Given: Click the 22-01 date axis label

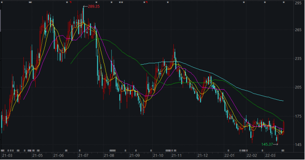Looking at the screenshot, I should coord(229,156).
